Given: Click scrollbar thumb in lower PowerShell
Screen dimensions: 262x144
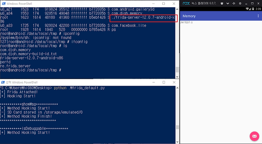Looking at the screenshot, I should [177, 127].
